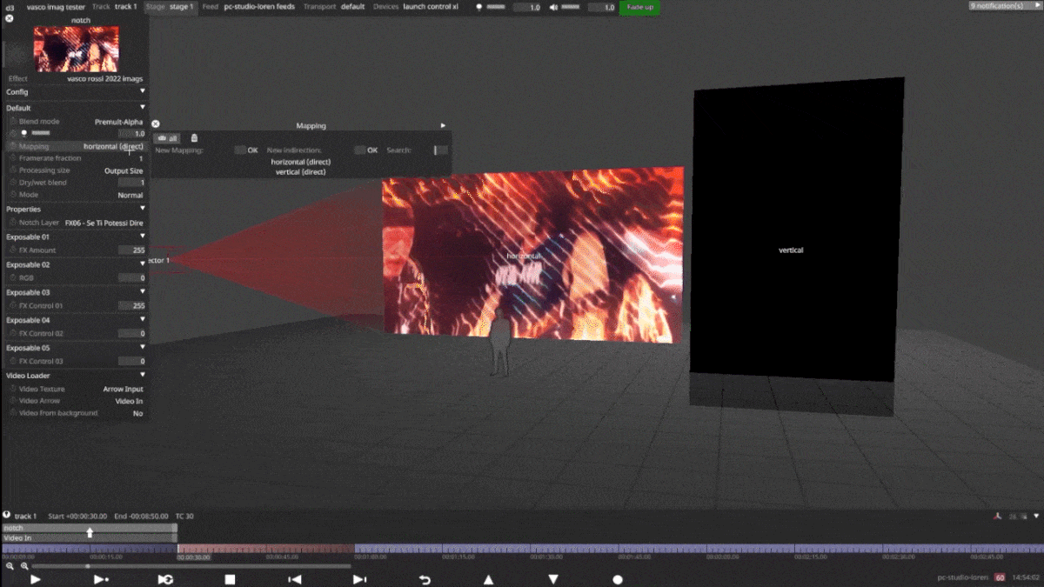
Task: Click play-to-end-of-section button
Action: pos(101,579)
